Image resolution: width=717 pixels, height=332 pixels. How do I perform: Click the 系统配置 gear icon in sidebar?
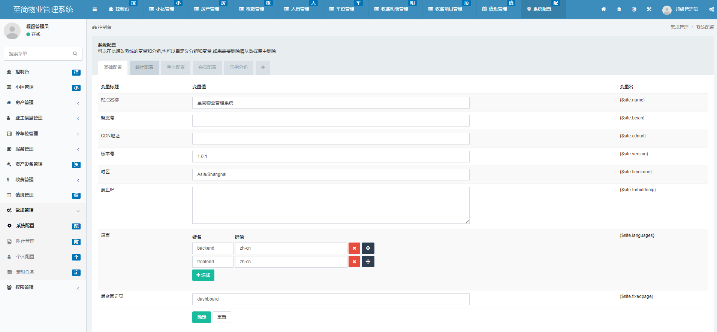point(9,226)
